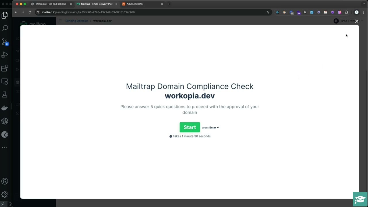Open a new browser tab
Image resolution: width=368 pixels, height=207 pixels.
pyautogui.click(x=169, y=4)
